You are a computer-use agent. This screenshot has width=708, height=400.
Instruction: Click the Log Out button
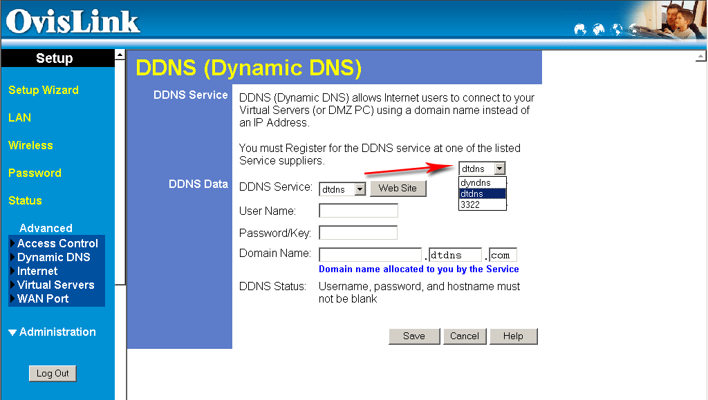[x=53, y=373]
